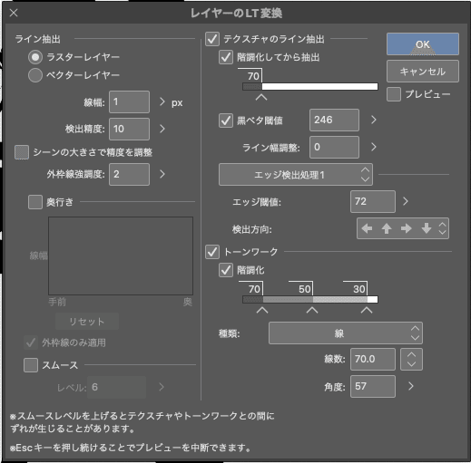471x463 pixels.
Task: Expand the 線幅 slider arrow
Action: point(162,101)
